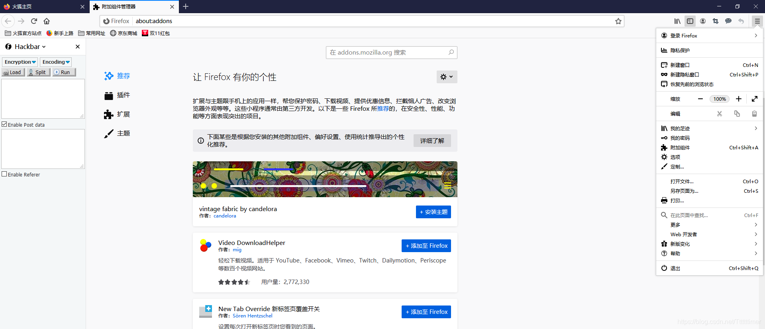The height and width of the screenshot is (329, 765).
Task: Click the Load button in Hackbar
Action: [x=13, y=72]
